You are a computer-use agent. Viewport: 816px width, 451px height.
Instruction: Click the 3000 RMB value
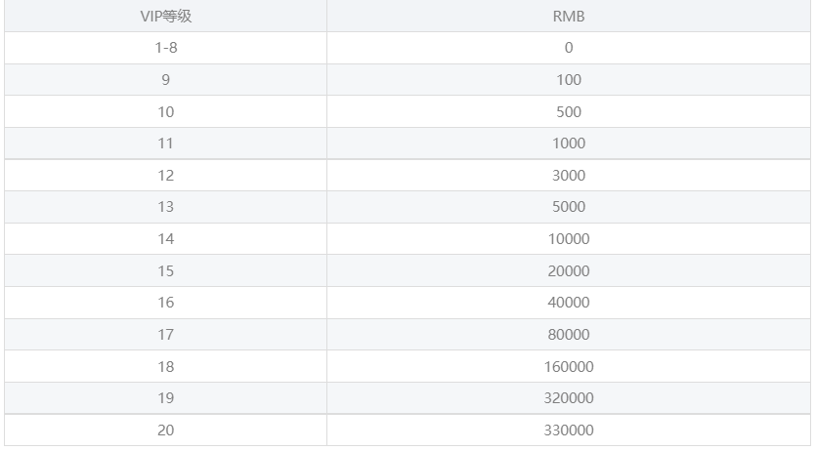point(569,175)
